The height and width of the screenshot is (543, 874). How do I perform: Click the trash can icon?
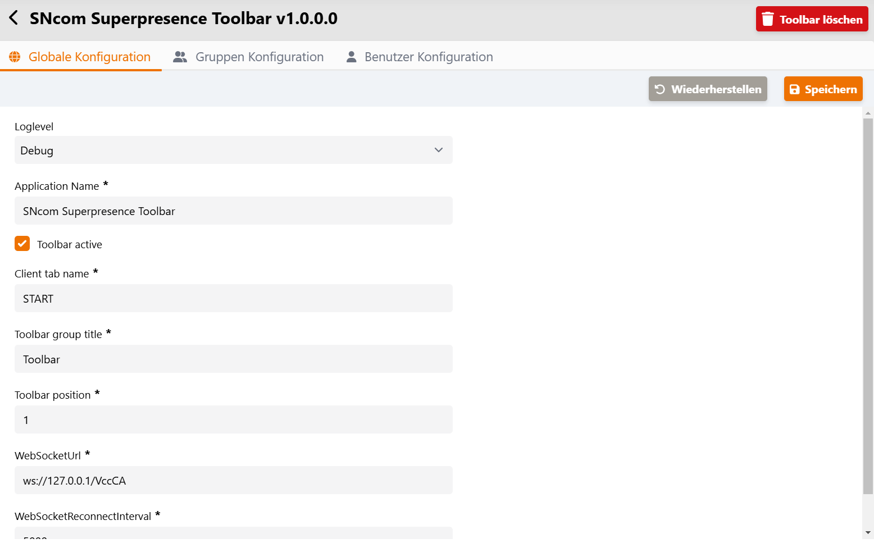pyautogui.click(x=767, y=20)
